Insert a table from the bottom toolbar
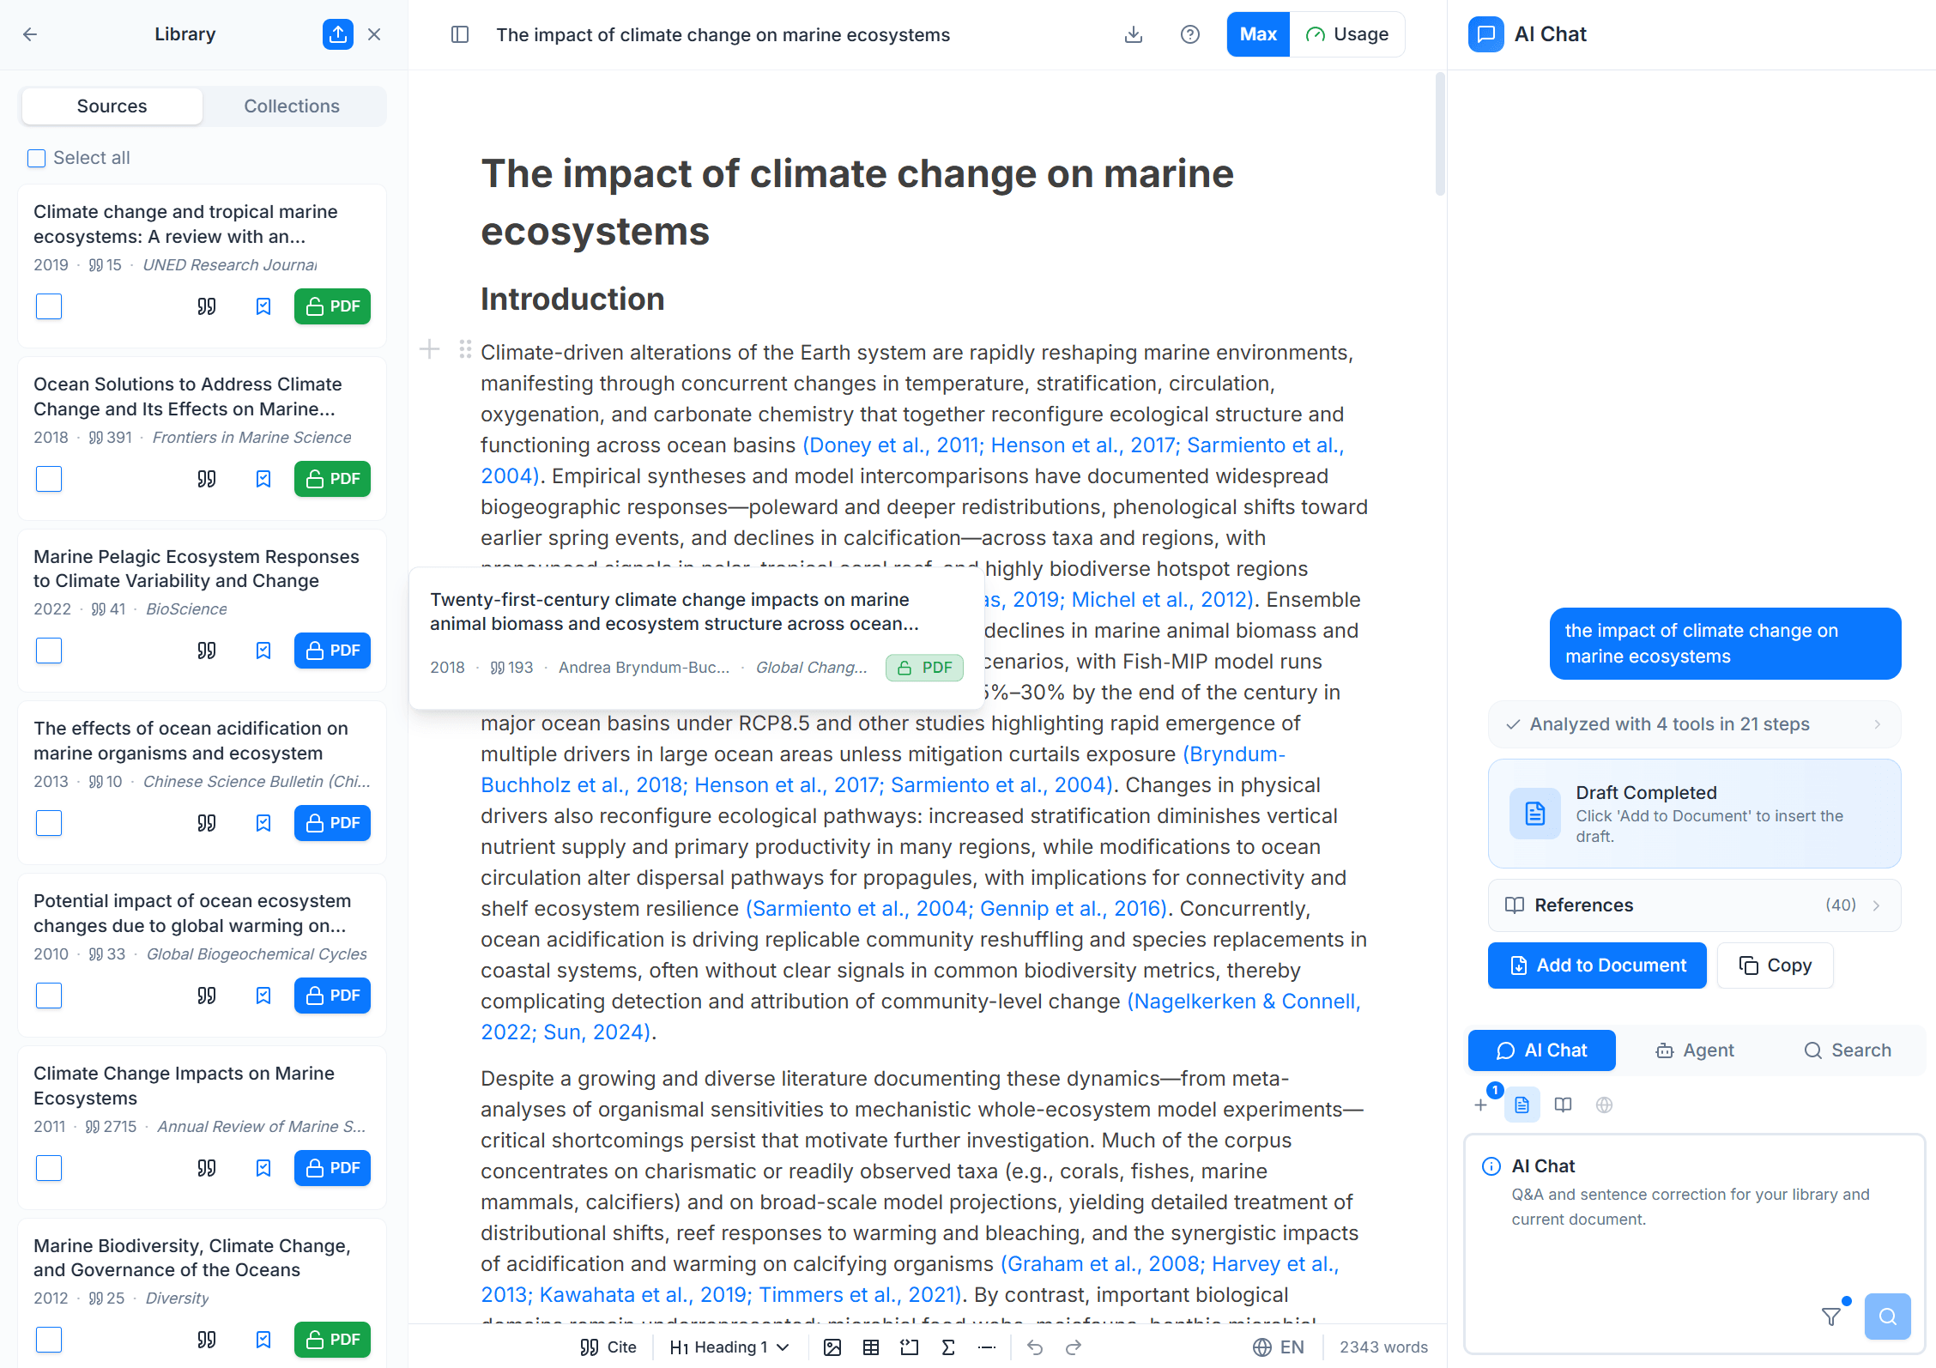This screenshot has width=1936, height=1368. pyautogui.click(x=871, y=1347)
